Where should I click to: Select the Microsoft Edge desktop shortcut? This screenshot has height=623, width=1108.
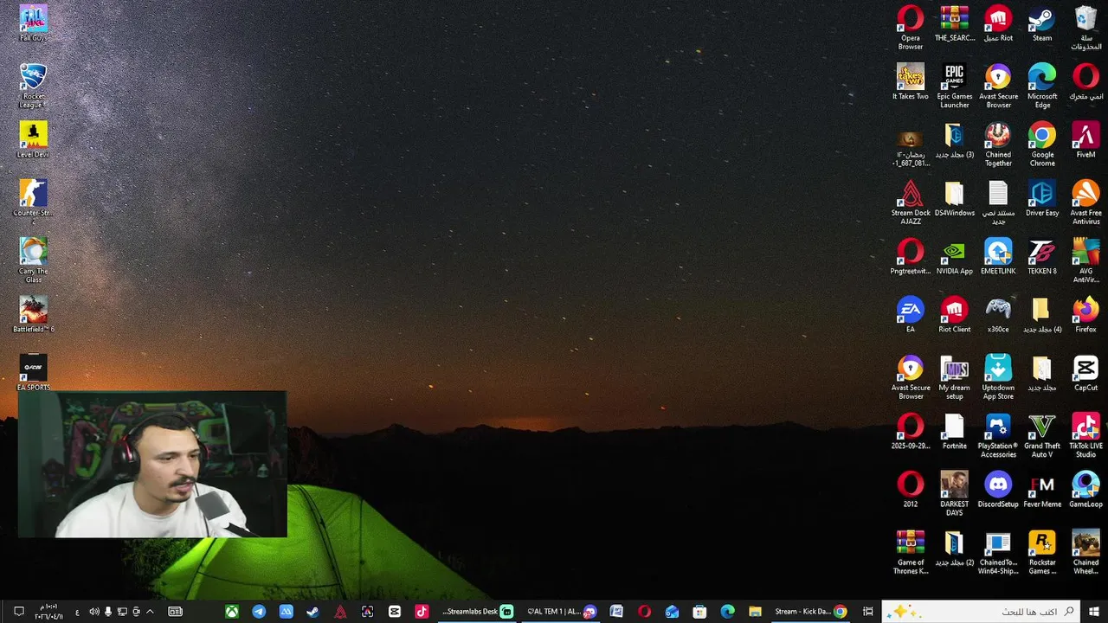1042,86
